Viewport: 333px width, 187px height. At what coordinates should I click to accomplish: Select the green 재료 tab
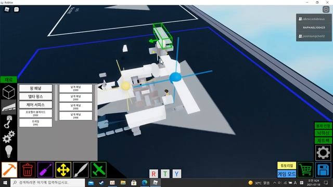coord(8,79)
